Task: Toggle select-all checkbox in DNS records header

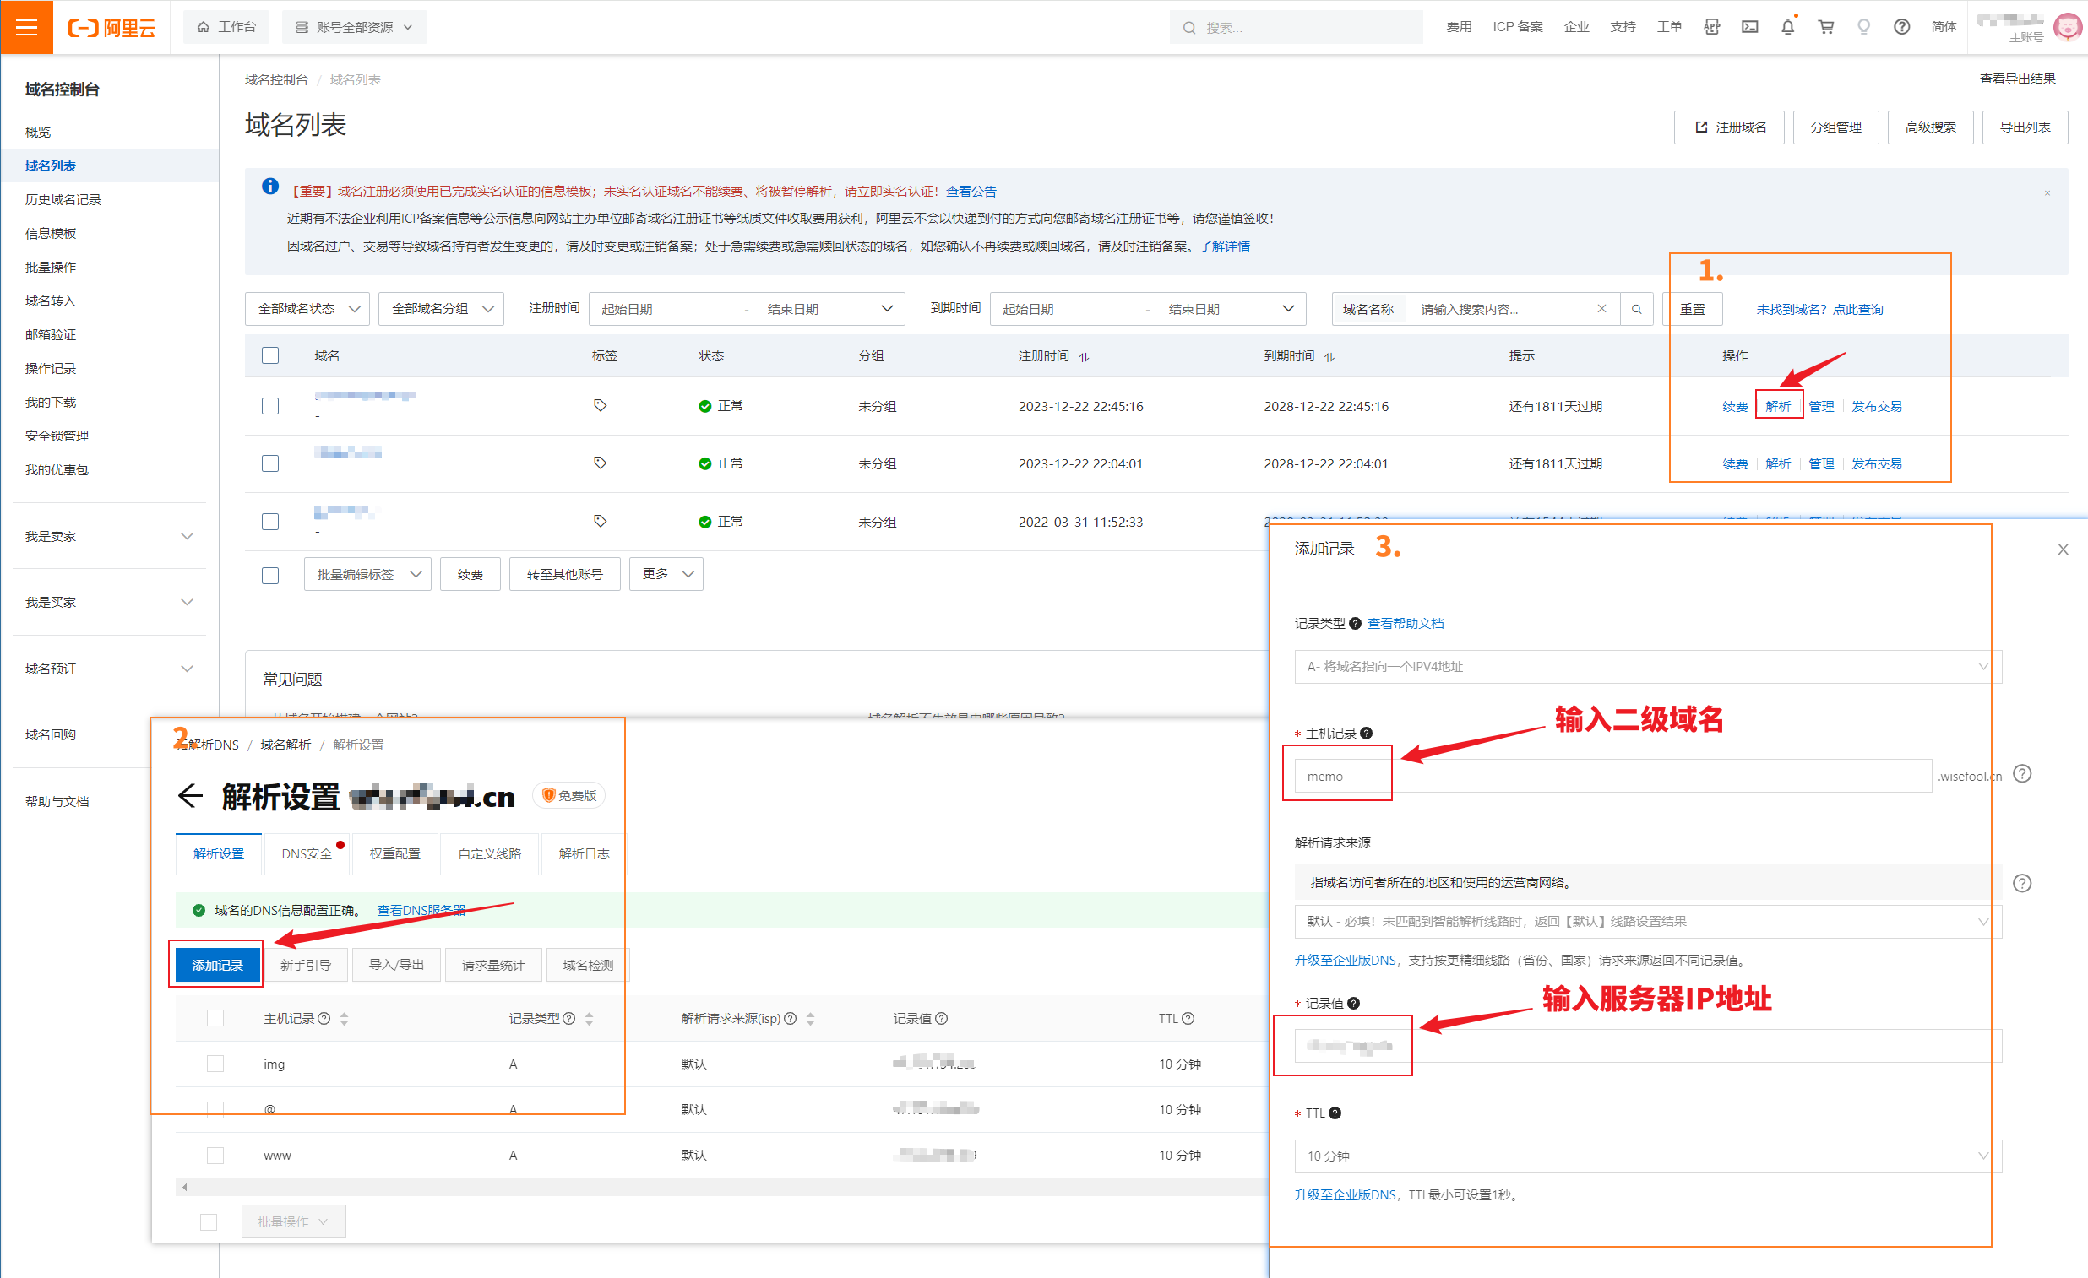Action: pyautogui.click(x=215, y=1018)
